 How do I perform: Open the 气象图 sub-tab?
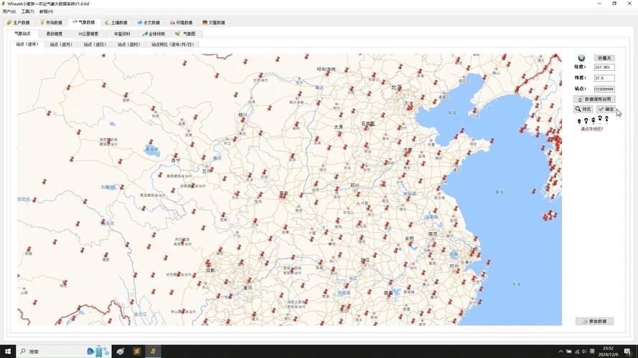pos(186,34)
